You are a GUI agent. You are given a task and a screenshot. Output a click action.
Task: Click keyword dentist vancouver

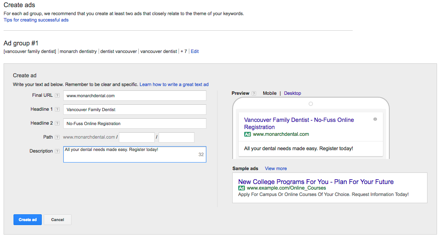(119, 51)
